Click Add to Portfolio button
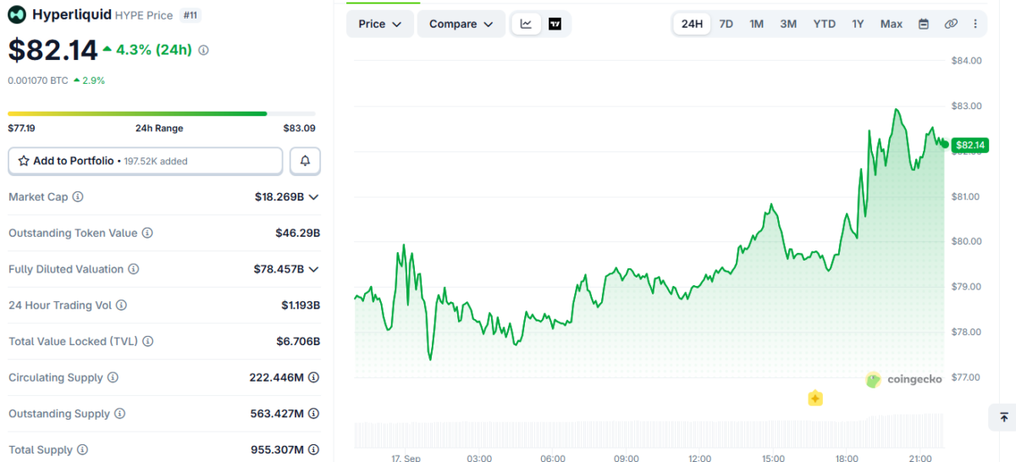The height and width of the screenshot is (462, 1016). tap(146, 161)
